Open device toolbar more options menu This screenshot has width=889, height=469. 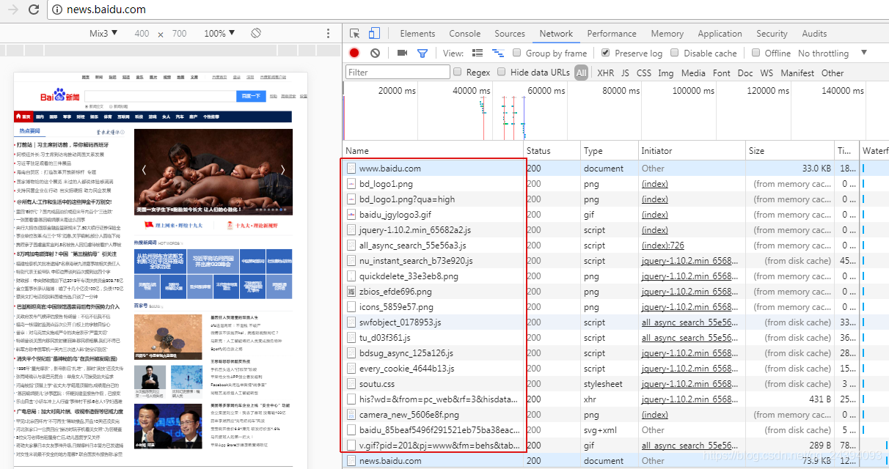[328, 34]
